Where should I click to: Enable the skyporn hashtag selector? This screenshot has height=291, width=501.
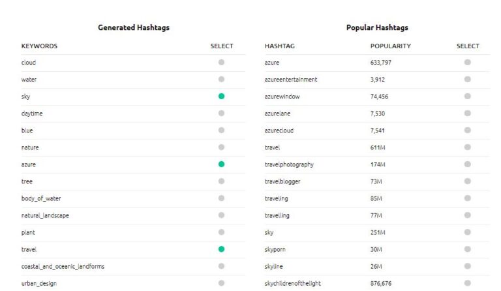[468, 249]
